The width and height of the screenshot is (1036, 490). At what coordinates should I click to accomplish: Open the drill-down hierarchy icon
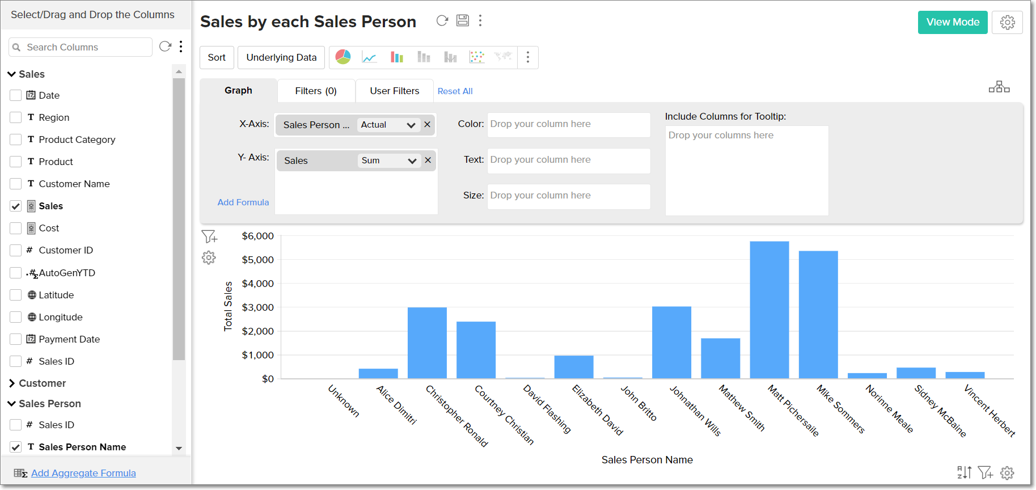coord(999,87)
